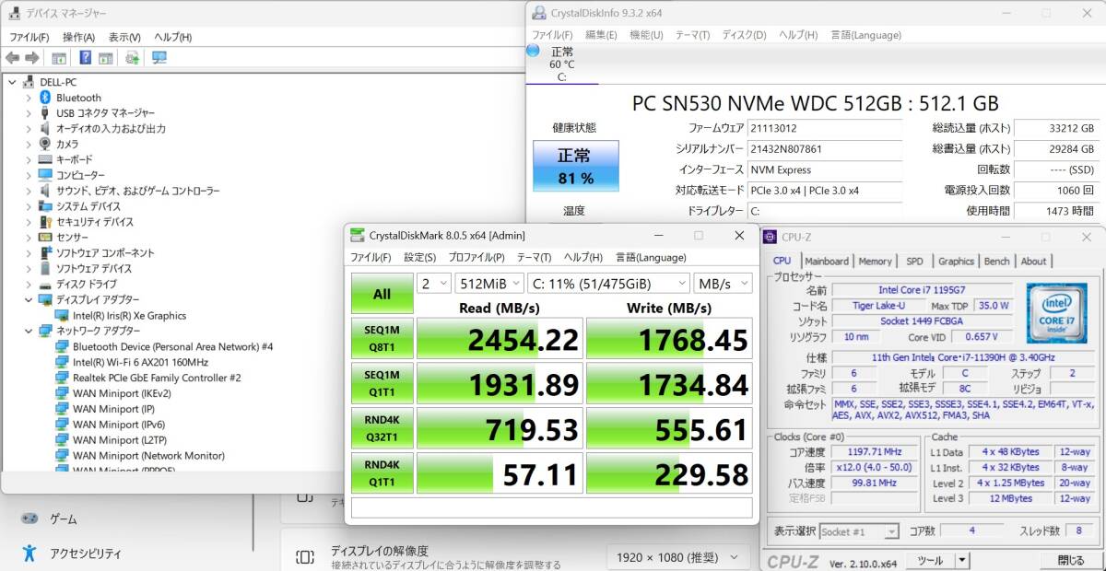Select Intel(R) Wi-Fi 6 AX201 160MHz adapter
1106x571 pixels.
(140, 362)
